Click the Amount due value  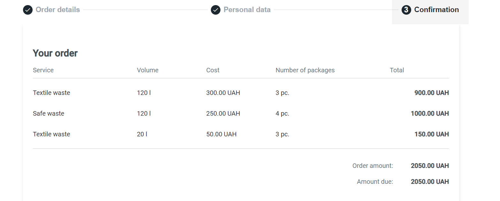(430, 182)
